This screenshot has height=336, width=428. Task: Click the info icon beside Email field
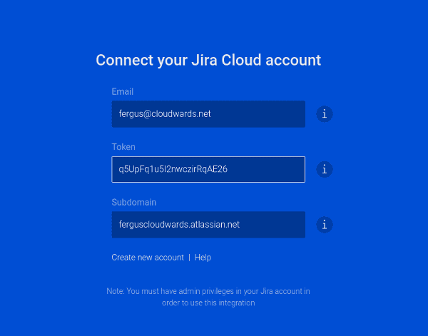click(325, 114)
